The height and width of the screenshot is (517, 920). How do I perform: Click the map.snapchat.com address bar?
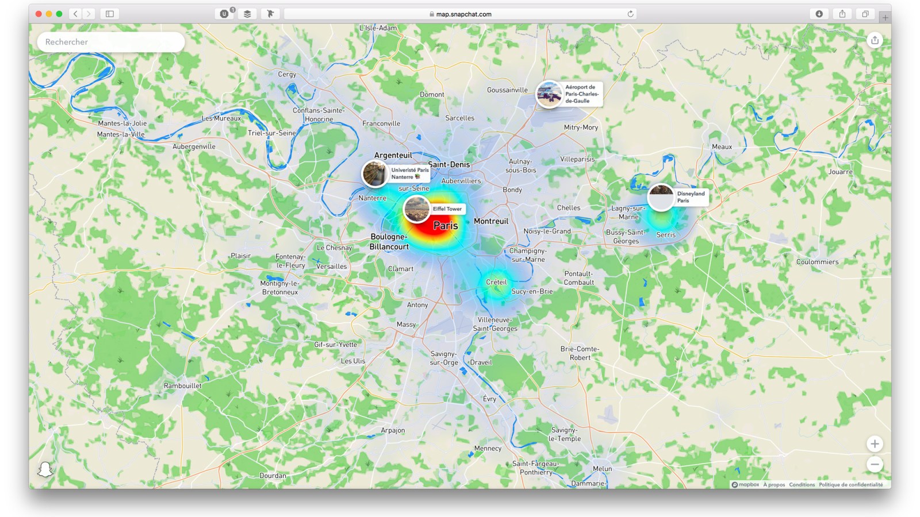[460, 14]
